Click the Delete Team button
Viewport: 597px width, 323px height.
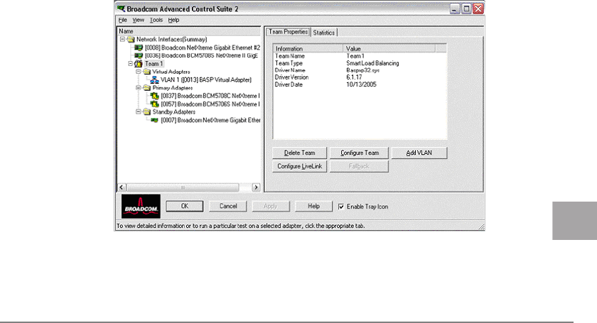pos(300,153)
